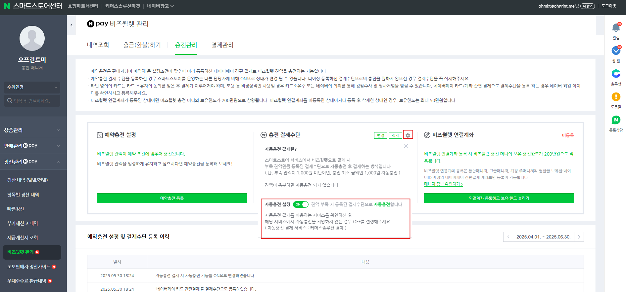Viewport: 626px width, 292px height.
Task: Open the 솔루션 icon in right panel
Action: pos(616,74)
